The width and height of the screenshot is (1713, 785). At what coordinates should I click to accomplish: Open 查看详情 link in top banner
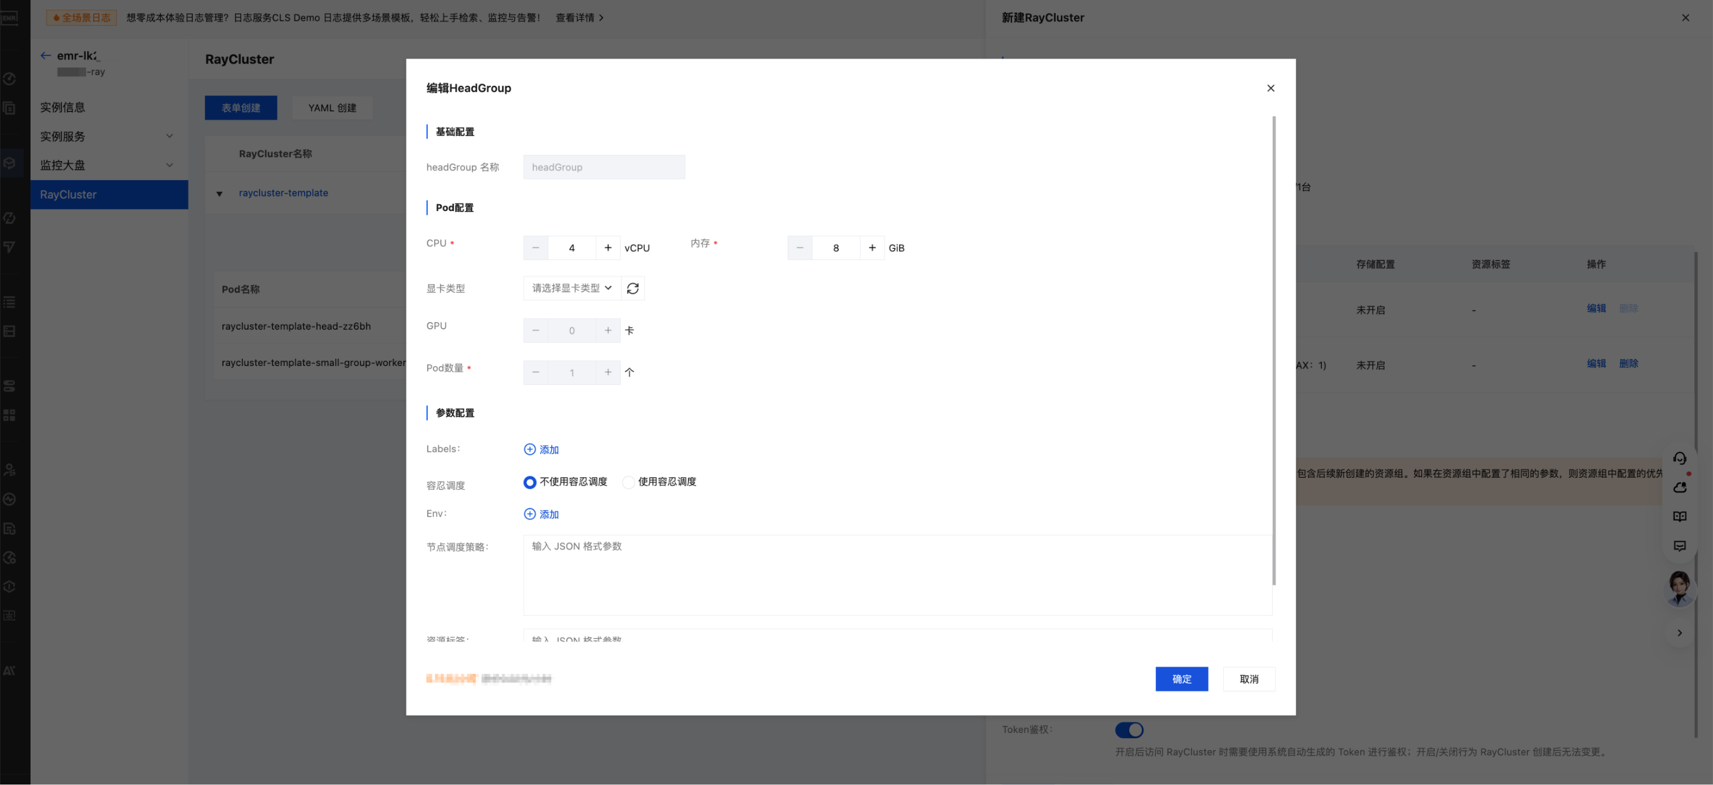click(x=580, y=18)
